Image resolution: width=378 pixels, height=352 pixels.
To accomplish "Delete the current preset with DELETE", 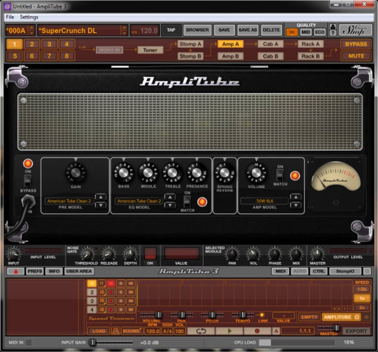I will [x=271, y=30].
